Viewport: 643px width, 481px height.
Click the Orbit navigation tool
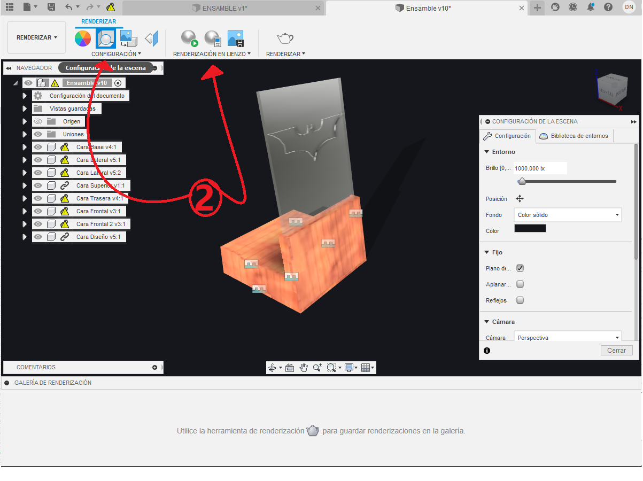(273, 367)
